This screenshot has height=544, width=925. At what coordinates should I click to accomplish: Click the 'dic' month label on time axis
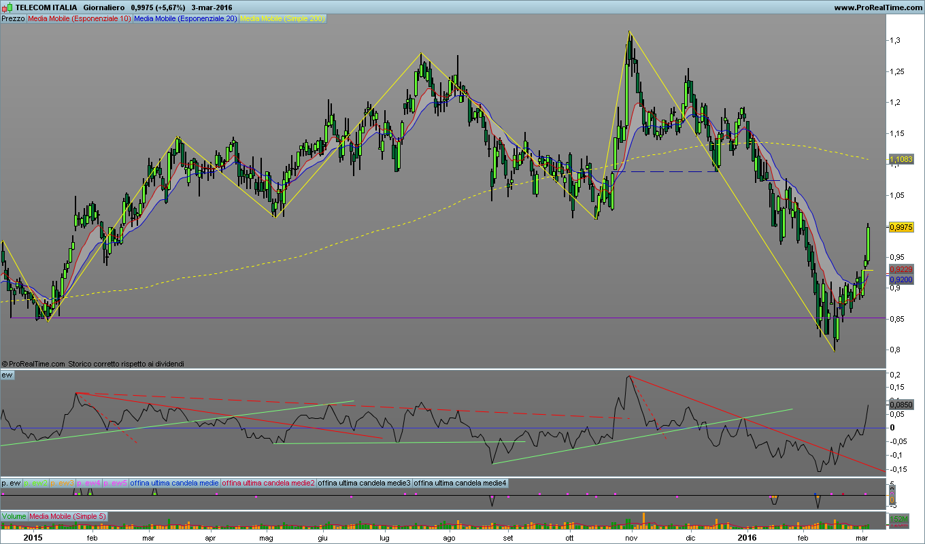[691, 538]
